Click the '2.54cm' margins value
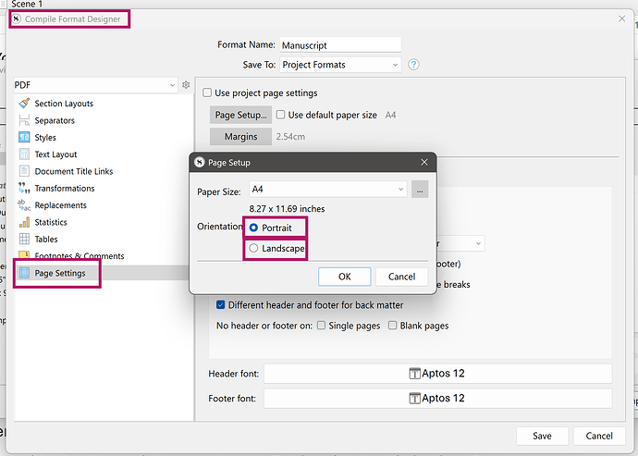 290,136
